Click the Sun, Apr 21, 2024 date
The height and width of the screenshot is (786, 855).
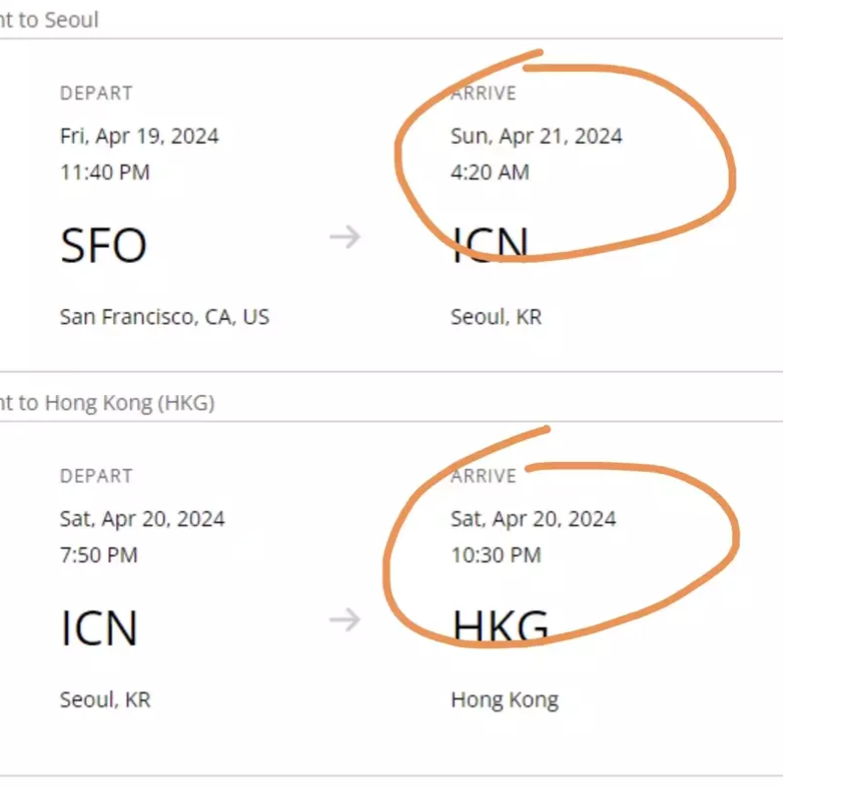pos(536,136)
